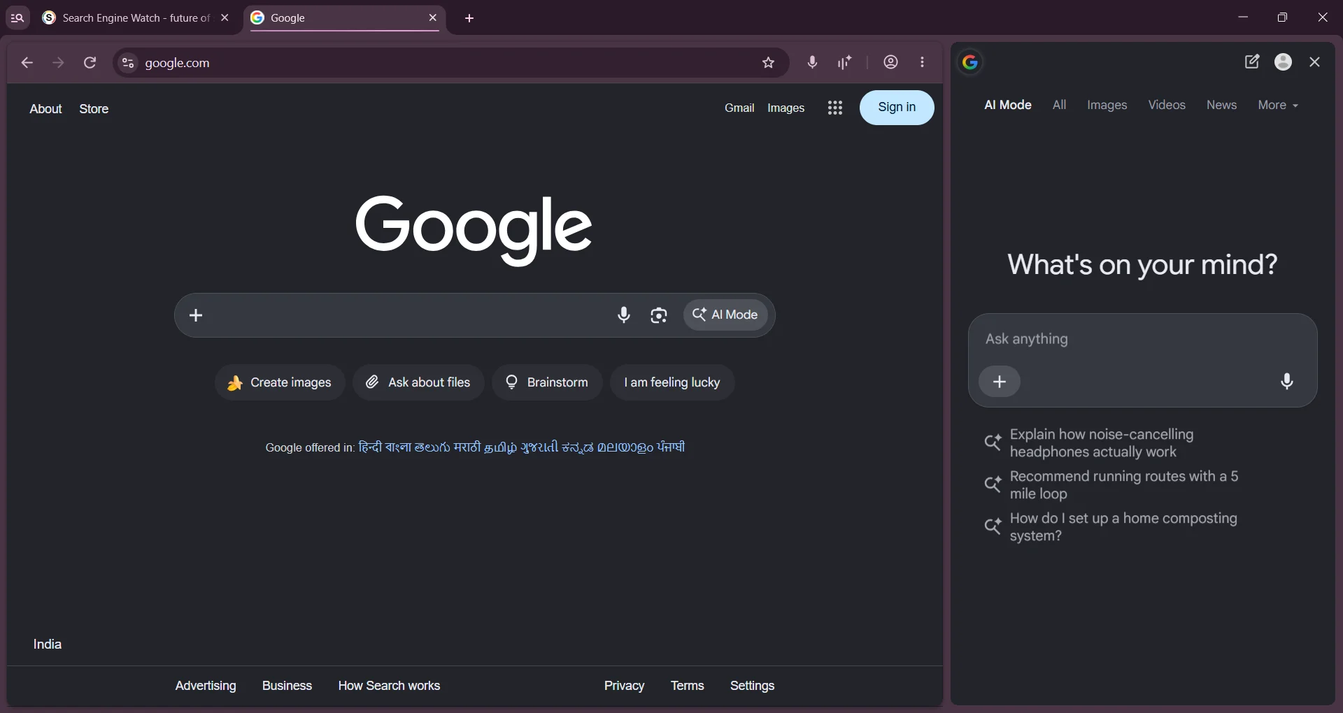Select home composting system suggestion
1343x713 pixels.
pyautogui.click(x=1112, y=527)
